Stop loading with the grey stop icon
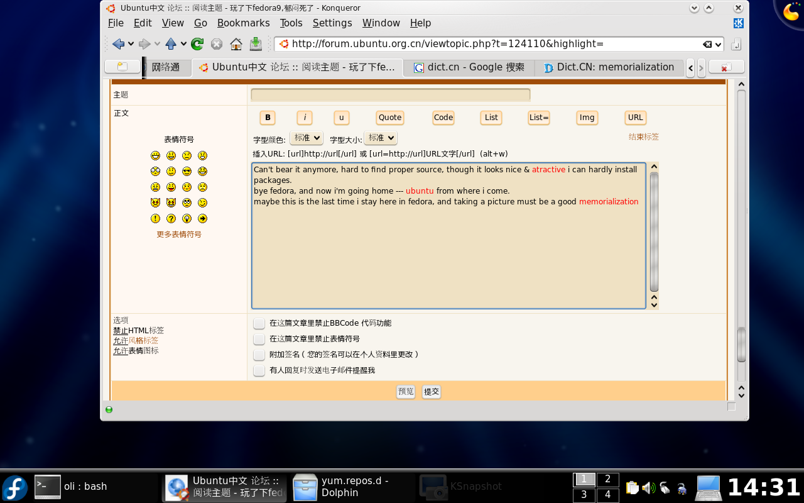 pyautogui.click(x=217, y=44)
